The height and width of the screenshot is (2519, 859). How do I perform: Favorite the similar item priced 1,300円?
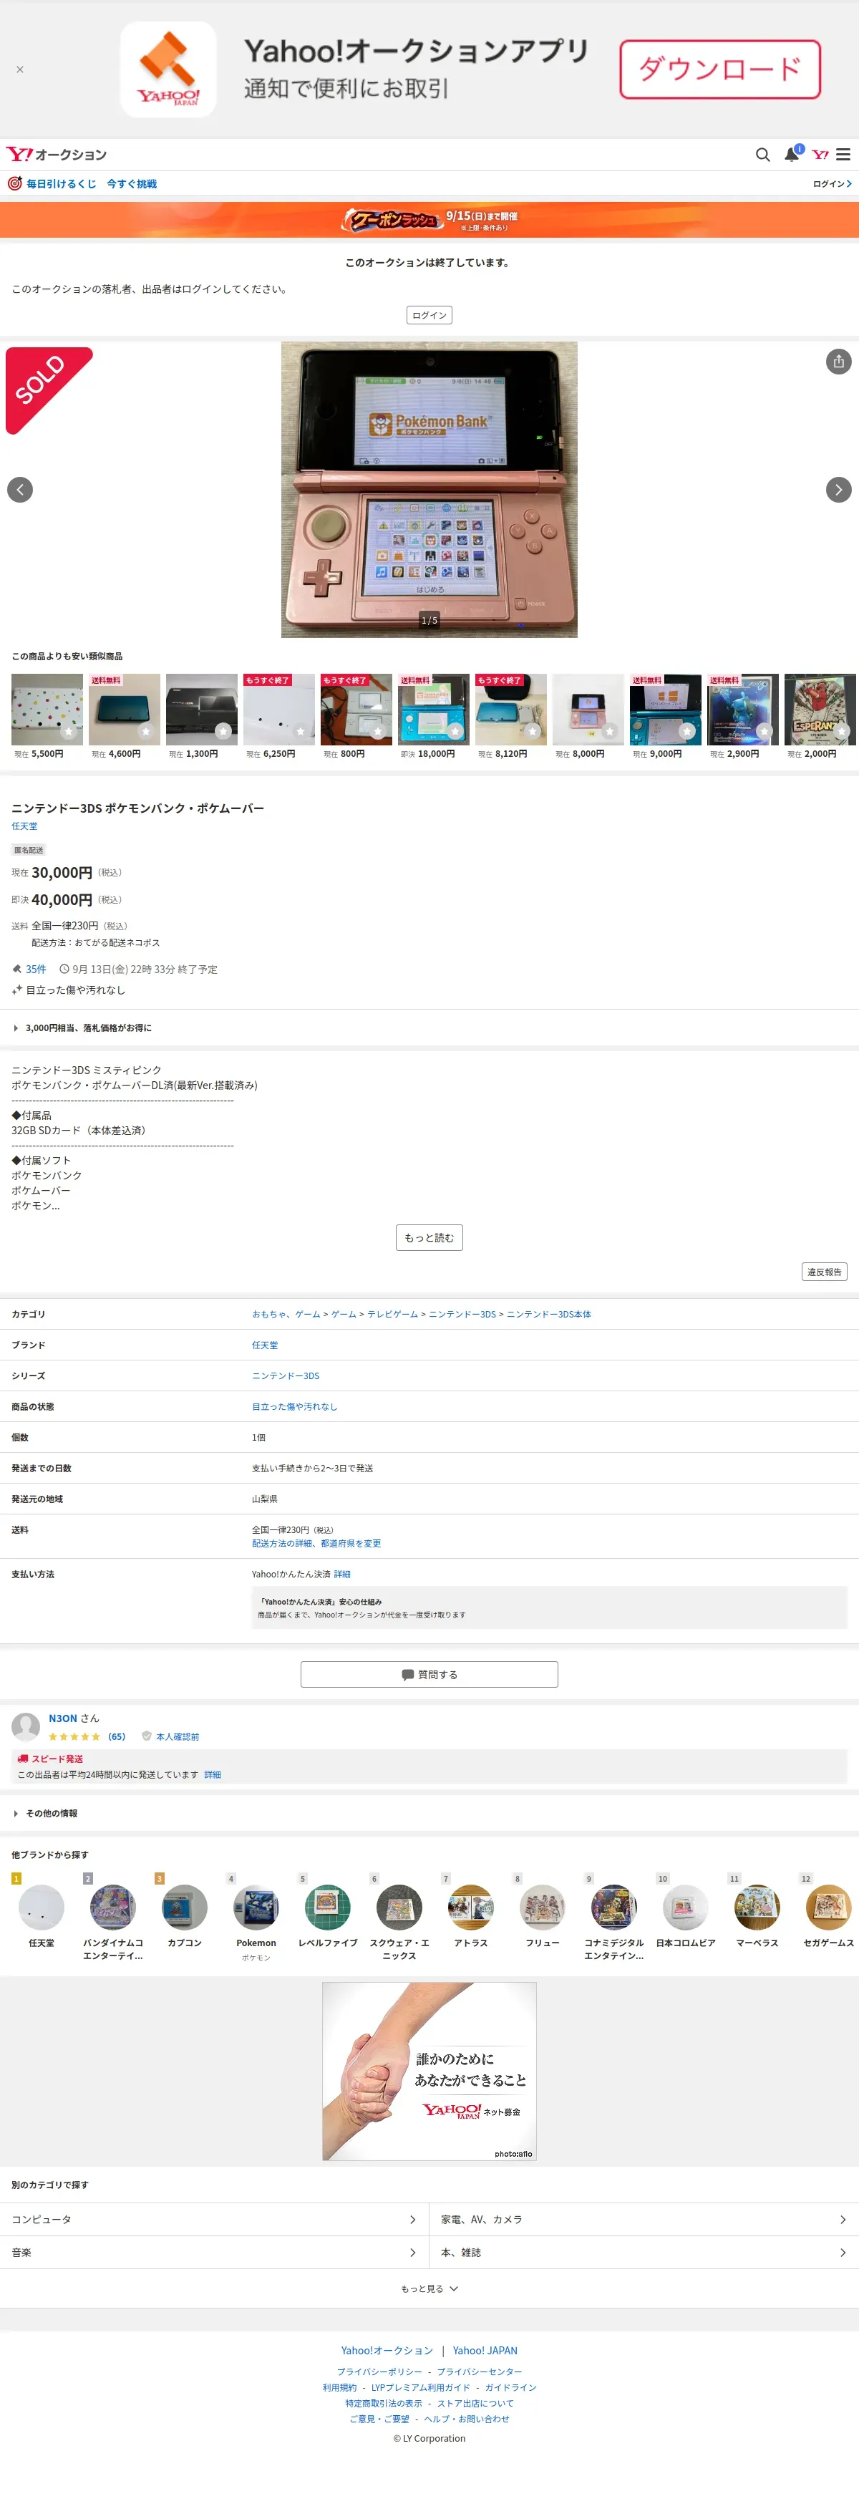click(223, 730)
